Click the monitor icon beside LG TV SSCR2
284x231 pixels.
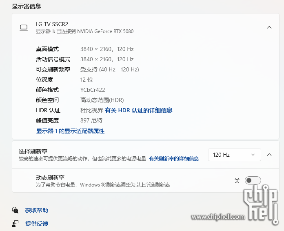coord(24,27)
